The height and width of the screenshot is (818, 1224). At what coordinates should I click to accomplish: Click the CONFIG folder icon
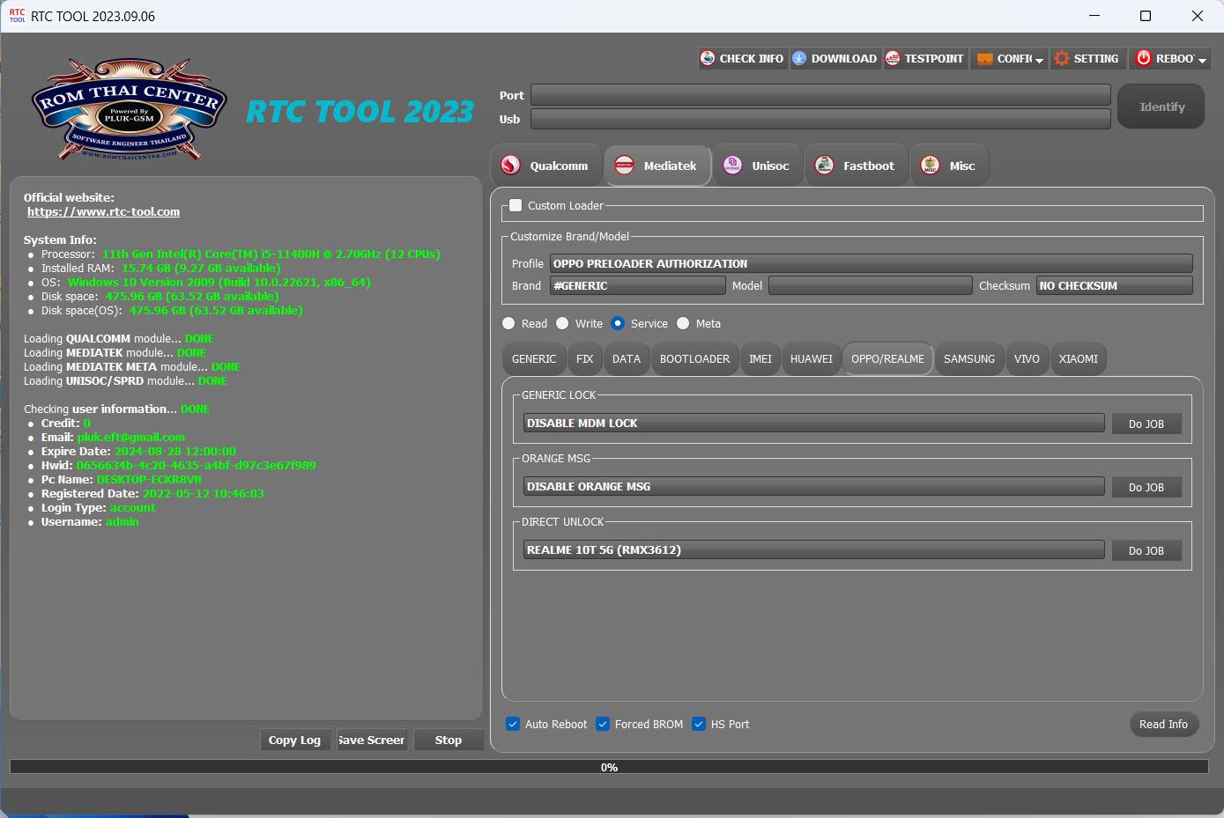point(985,59)
